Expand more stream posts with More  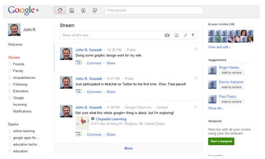coord(128,148)
